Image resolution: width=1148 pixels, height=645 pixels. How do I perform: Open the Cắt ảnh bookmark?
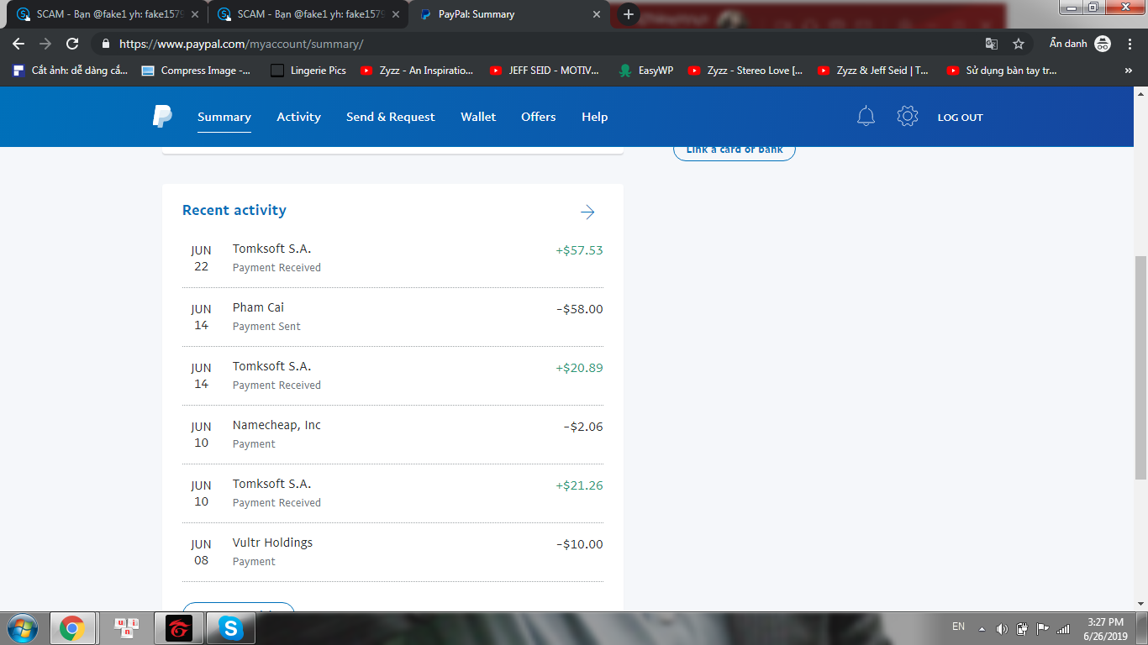point(71,71)
